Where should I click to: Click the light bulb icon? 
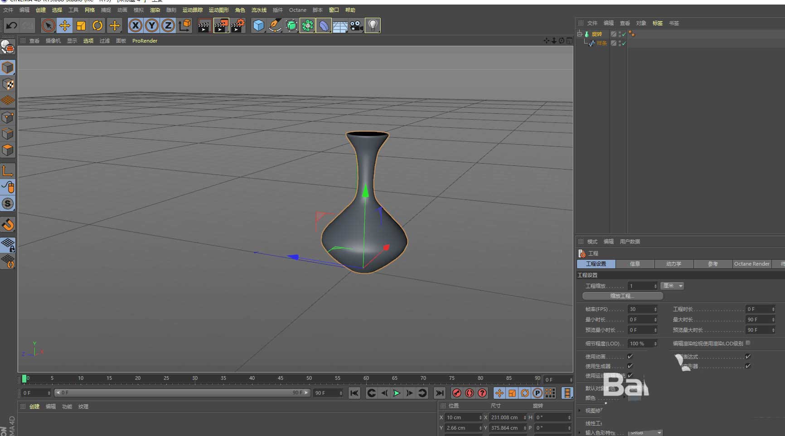click(x=373, y=26)
